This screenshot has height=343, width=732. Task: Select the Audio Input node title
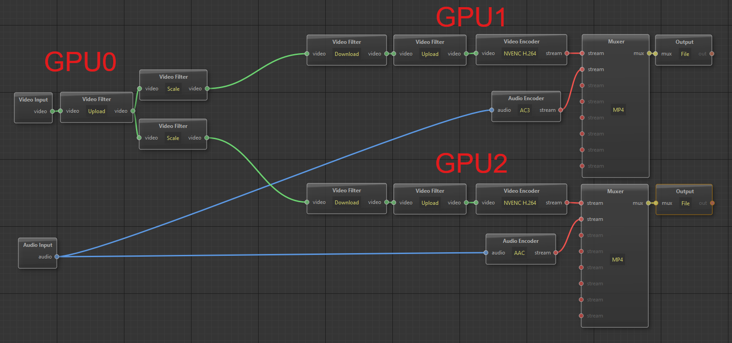(x=38, y=245)
